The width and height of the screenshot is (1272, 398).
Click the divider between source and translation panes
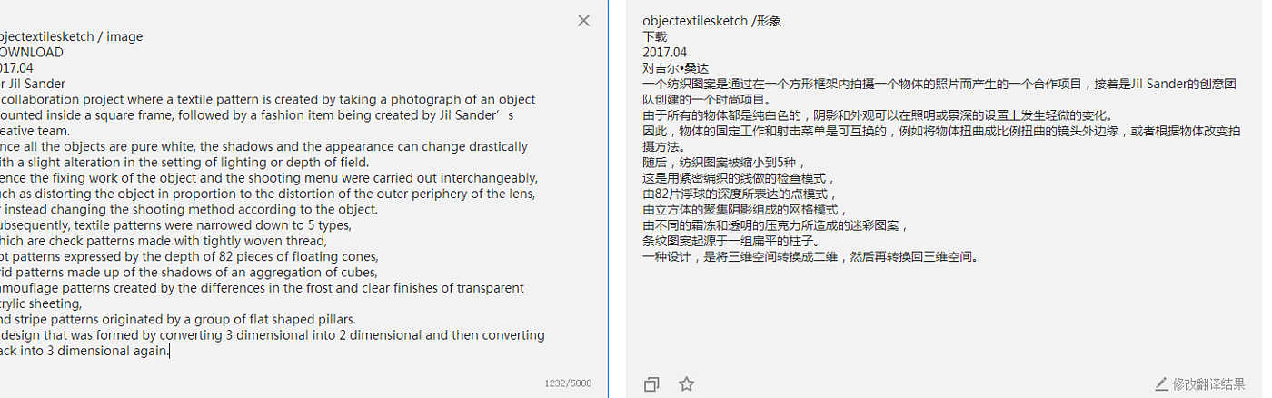click(608, 199)
